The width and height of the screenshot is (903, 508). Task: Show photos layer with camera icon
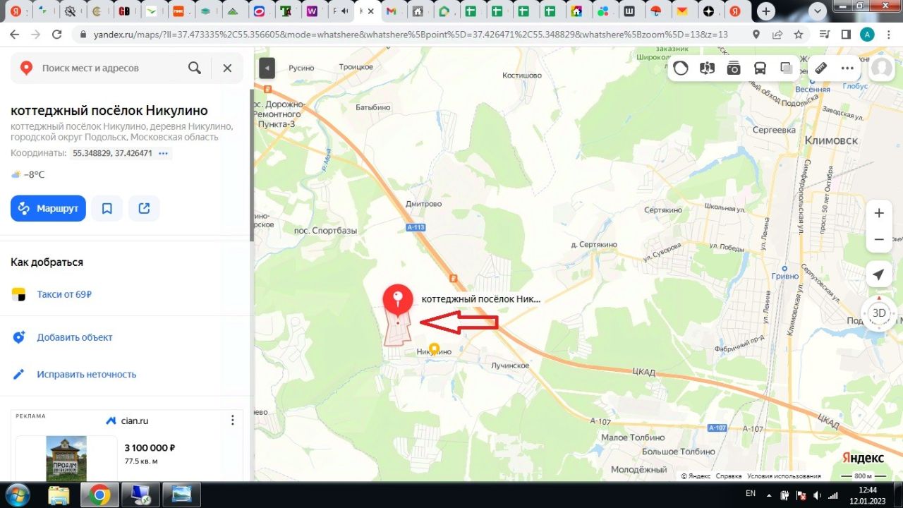(734, 68)
